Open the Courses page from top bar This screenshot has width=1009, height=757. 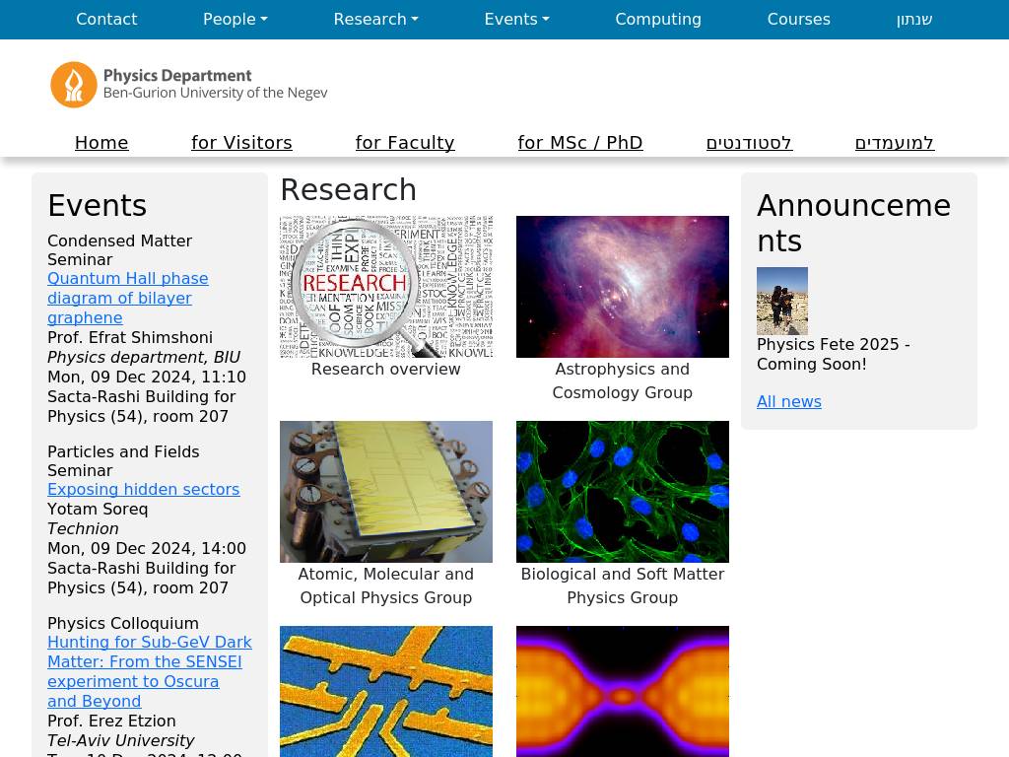[798, 20]
